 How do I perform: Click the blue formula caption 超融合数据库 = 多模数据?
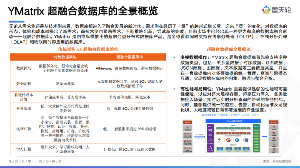pyautogui.click(x=230, y=115)
